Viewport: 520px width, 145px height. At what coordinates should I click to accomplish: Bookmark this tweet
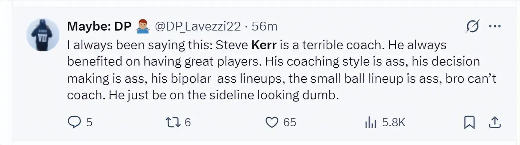(470, 122)
